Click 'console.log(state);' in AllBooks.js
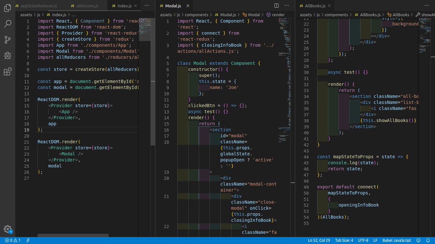 click(x=353, y=163)
